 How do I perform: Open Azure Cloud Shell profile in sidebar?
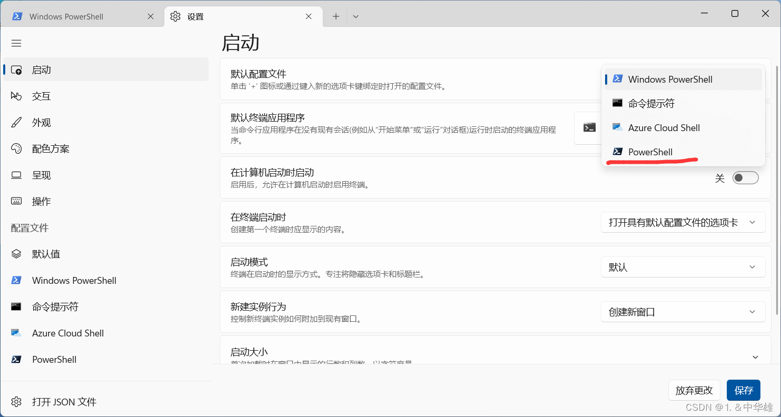pyautogui.click(x=105, y=333)
